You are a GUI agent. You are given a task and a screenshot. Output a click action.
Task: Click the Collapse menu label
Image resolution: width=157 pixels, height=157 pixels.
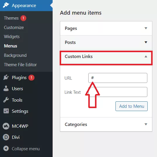(26, 149)
